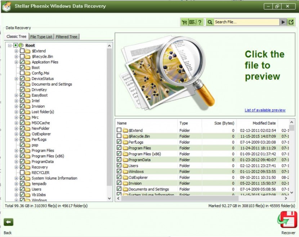Uncheck Documents and Settings in file list
Screen dimensions: 299x237
[119, 189]
